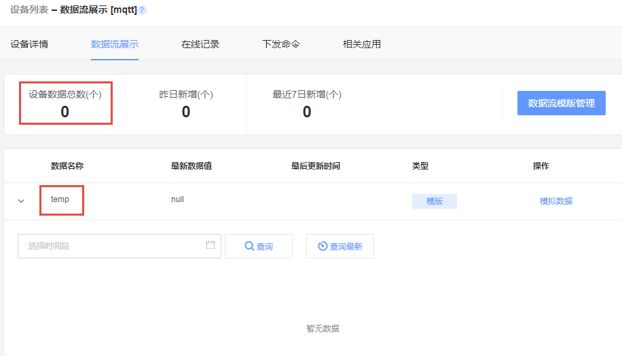Focus the 选择时间段 input field
Viewport: 622px width, 356px height.
[x=120, y=246]
